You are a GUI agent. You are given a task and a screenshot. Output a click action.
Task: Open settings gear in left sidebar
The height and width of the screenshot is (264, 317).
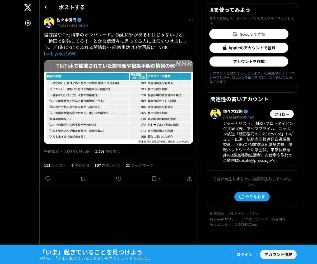click(28, 23)
